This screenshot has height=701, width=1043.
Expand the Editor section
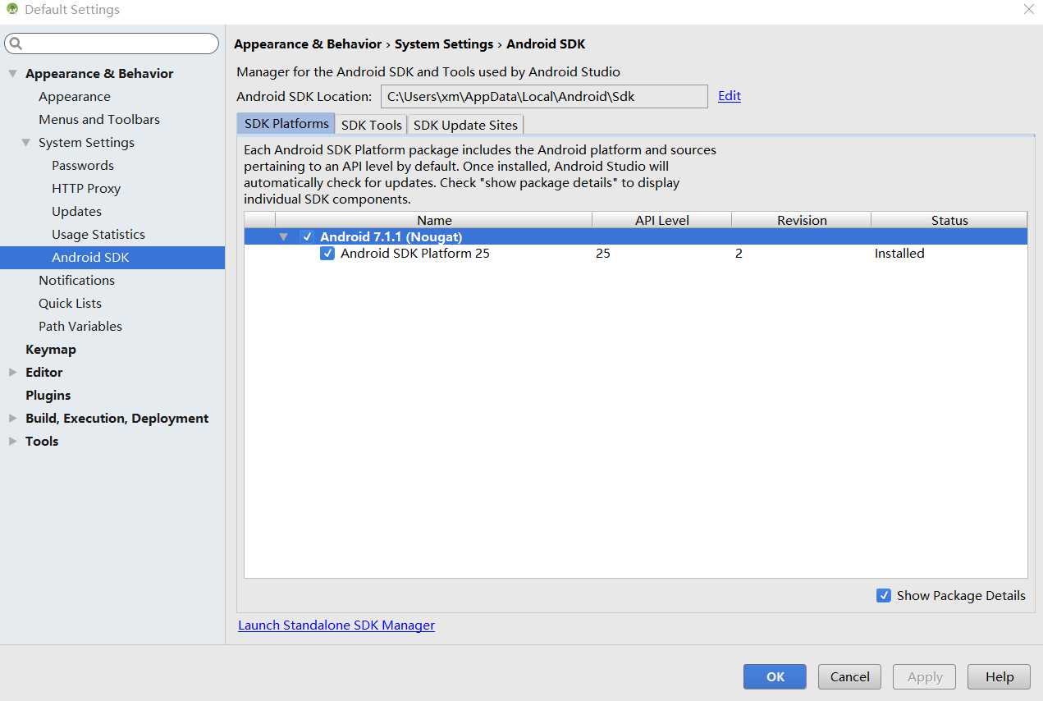pyautogui.click(x=12, y=372)
